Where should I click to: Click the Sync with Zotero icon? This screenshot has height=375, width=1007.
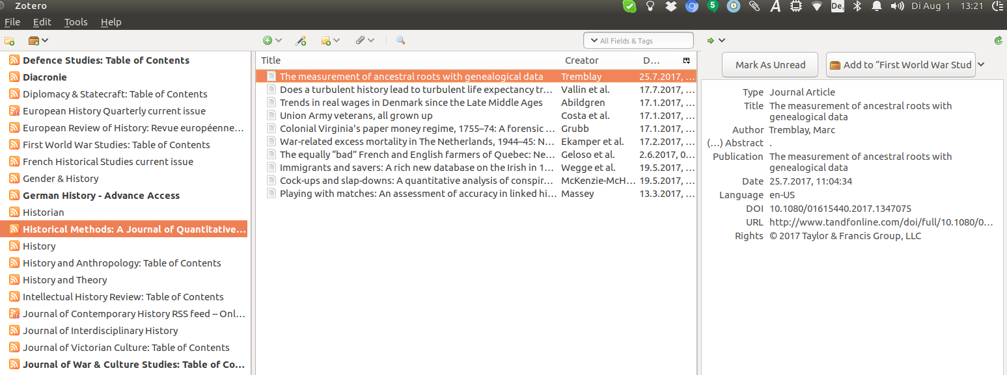pos(999,41)
